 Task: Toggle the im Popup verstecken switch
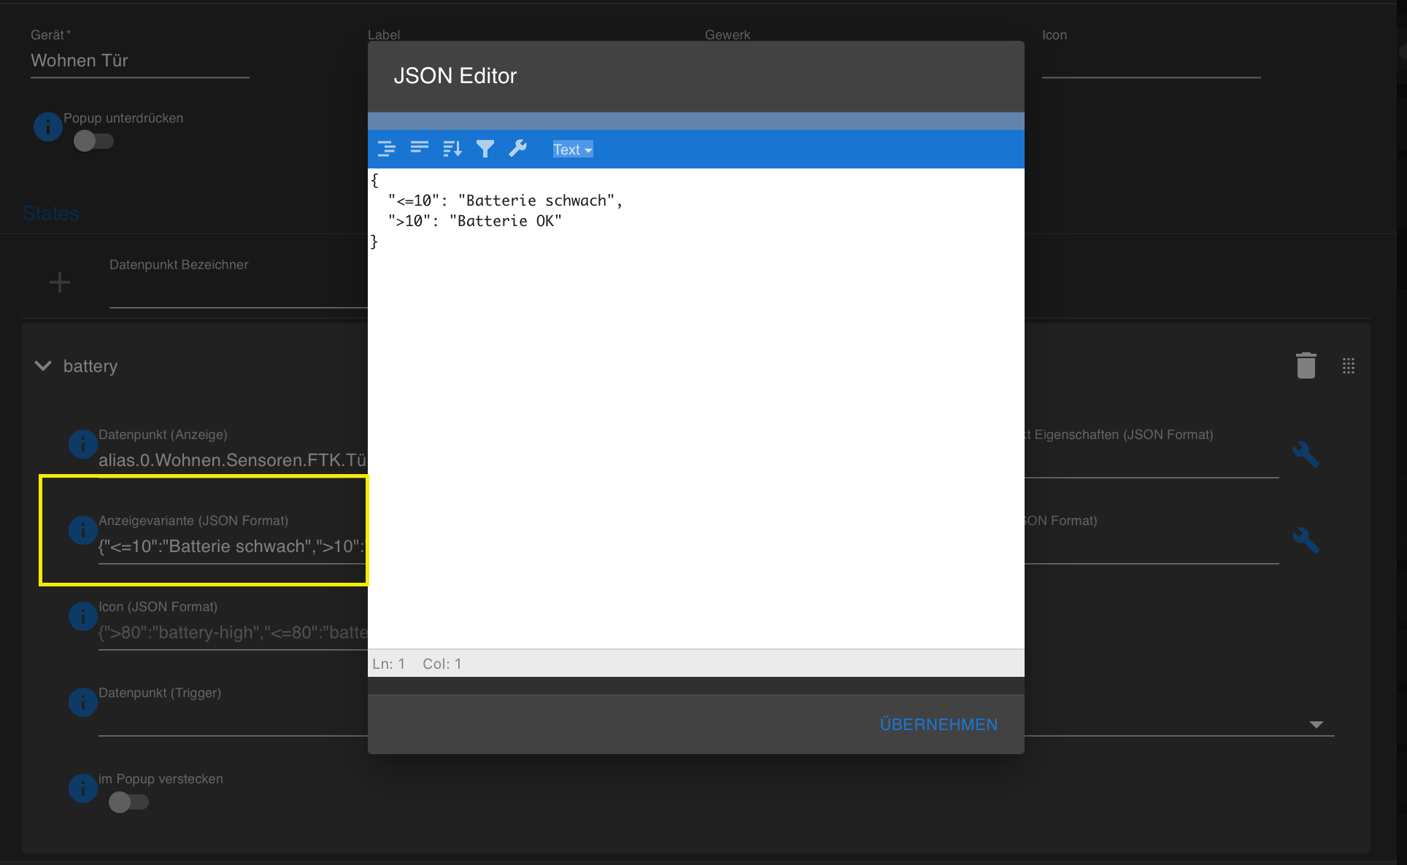click(x=128, y=802)
